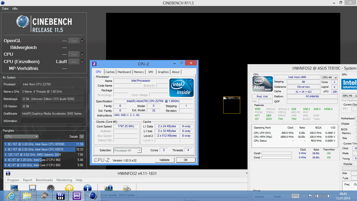The width and height of the screenshot is (357, 201).
Task: Expand Rangliste Details arrow
Action: point(82,137)
